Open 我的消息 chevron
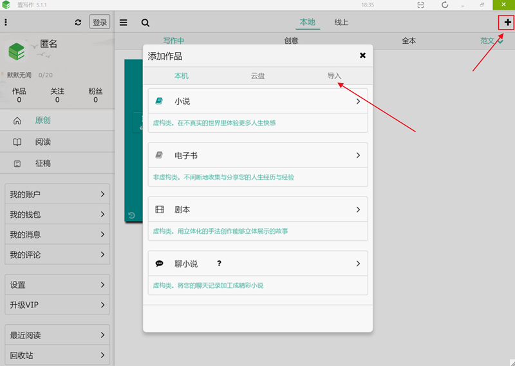Viewport: 515px width, 366px height. pyautogui.click(x=102, y=235)
